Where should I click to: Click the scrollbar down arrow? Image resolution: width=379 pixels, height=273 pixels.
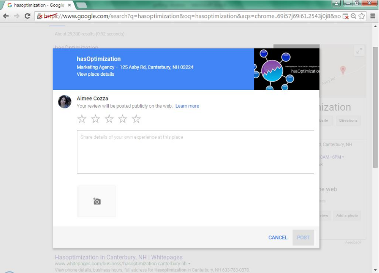pyautogui.click(x=375, y=270)
